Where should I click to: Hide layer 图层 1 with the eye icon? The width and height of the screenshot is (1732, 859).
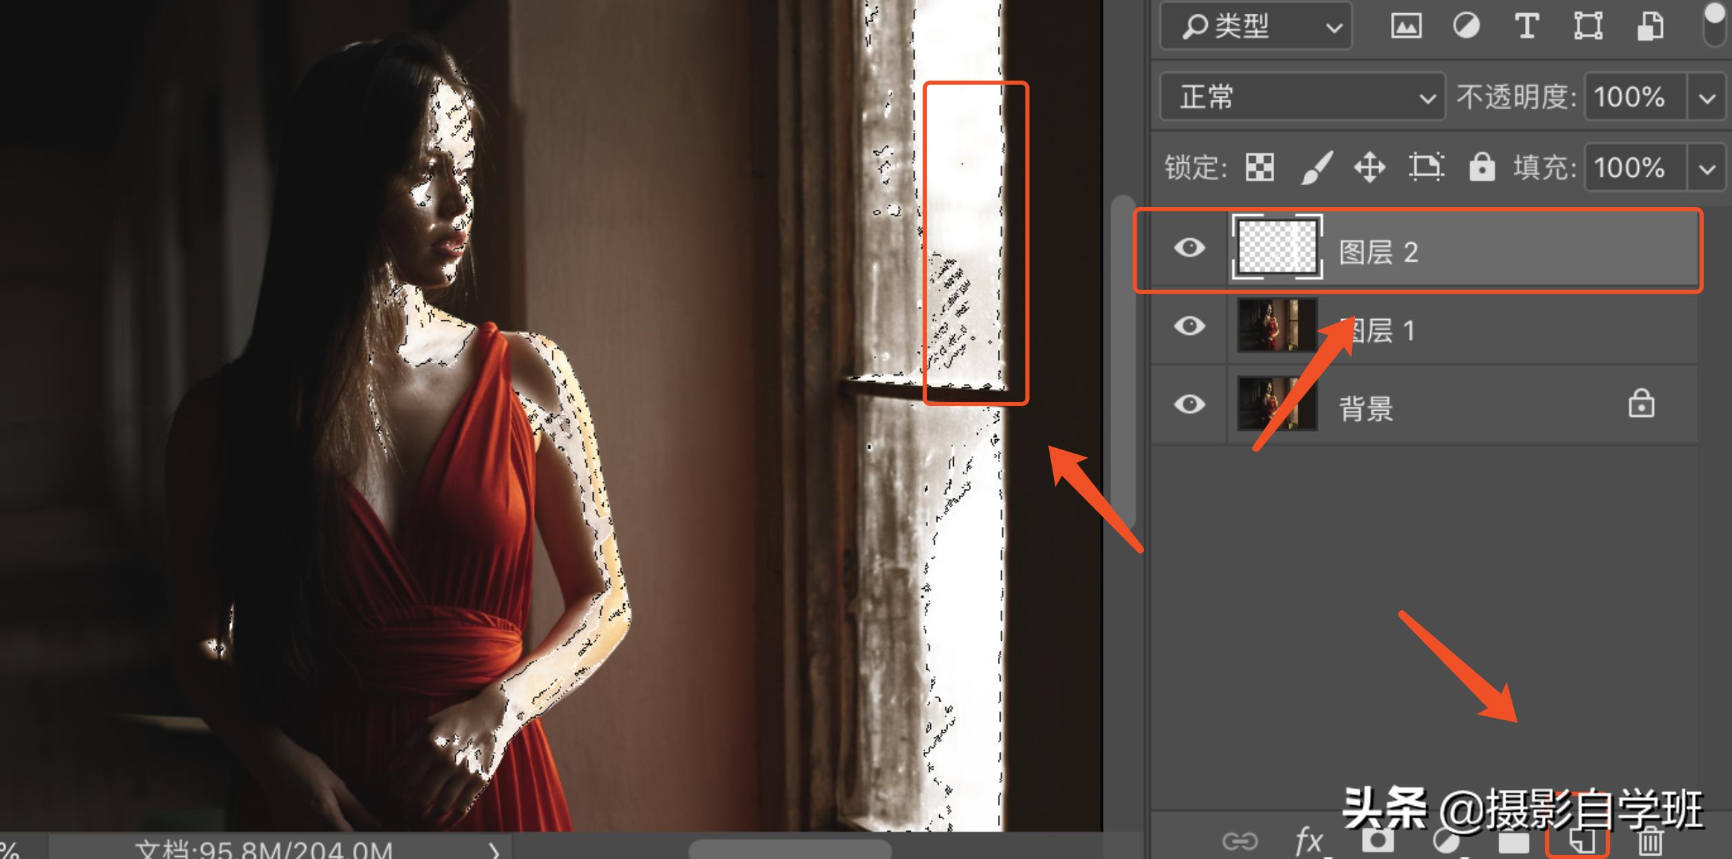pyautogui.click(x=1189, y=325)
